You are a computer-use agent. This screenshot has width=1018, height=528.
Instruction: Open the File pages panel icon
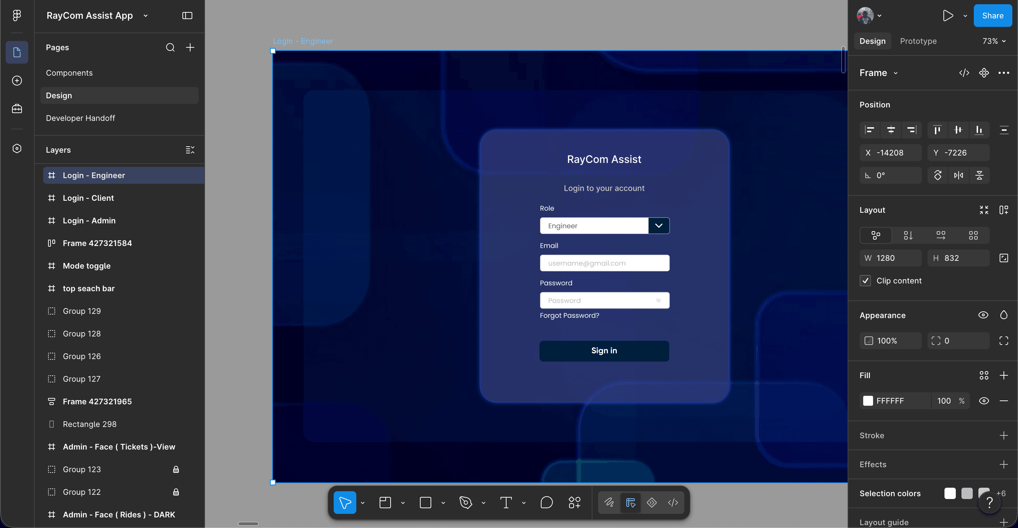[x=17, y=52]
